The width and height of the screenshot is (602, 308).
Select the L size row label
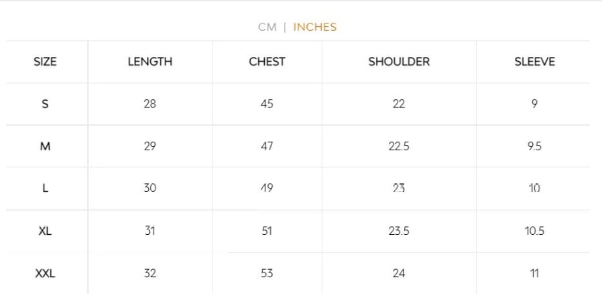click(45, 188)
